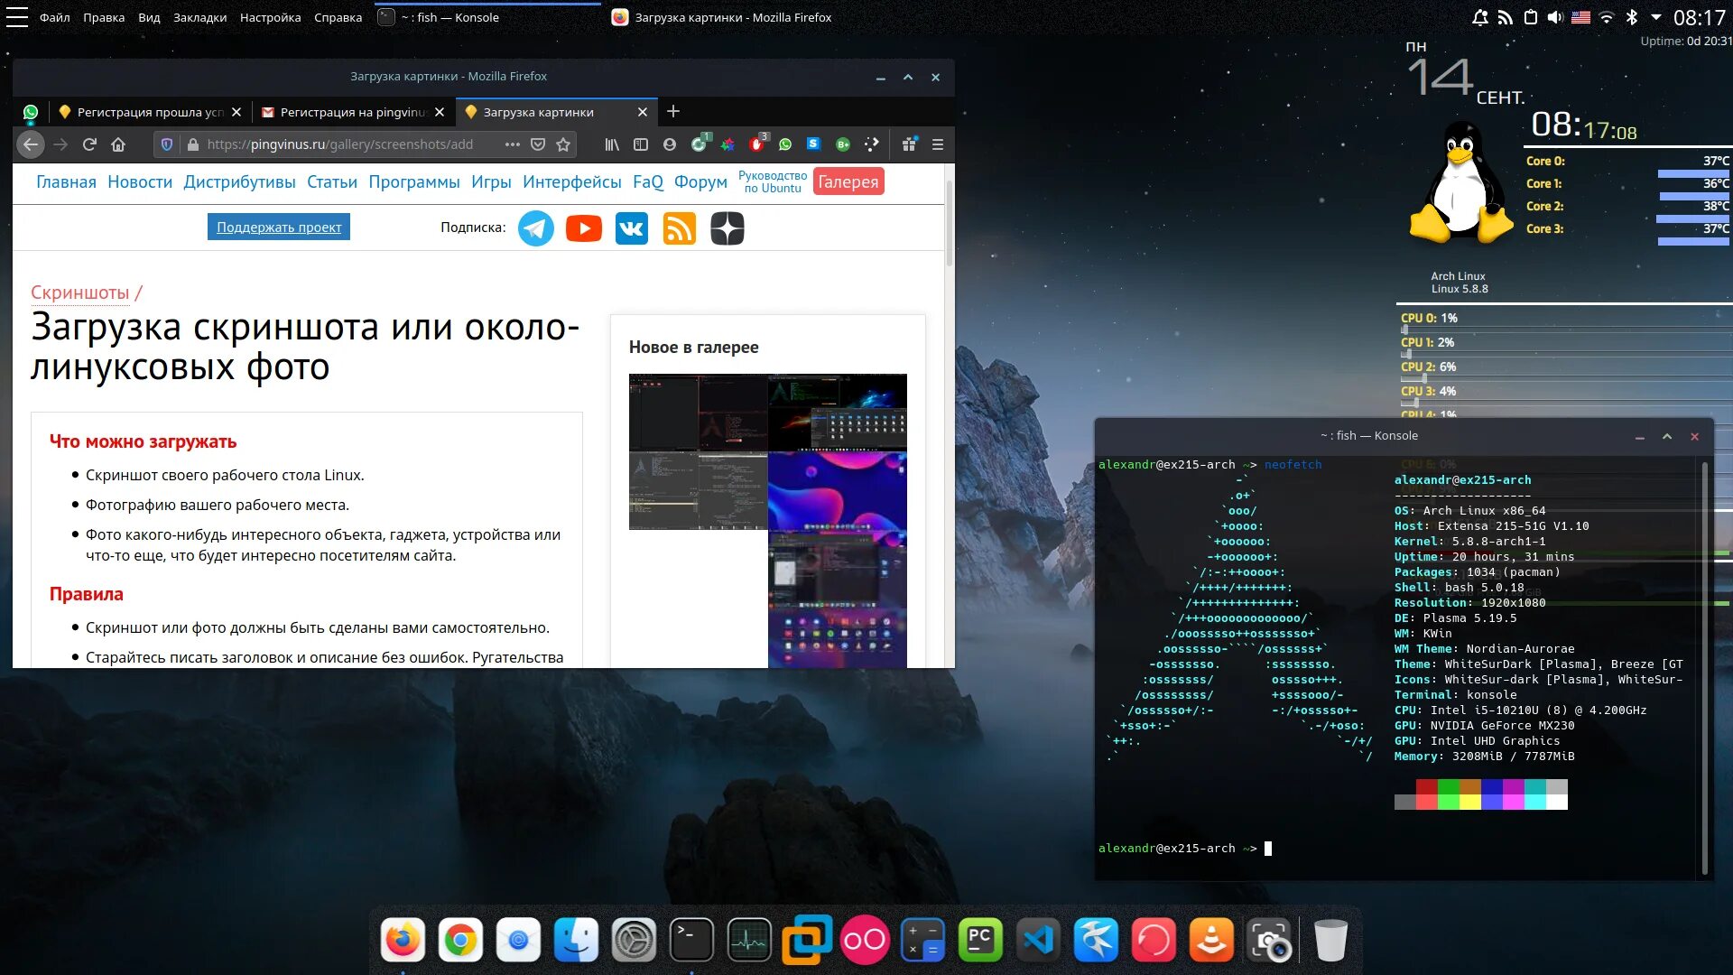
Task: Open the Настройка menu
Action: point(270,17)
